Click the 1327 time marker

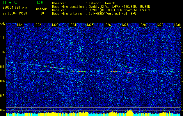pos(125,25)
